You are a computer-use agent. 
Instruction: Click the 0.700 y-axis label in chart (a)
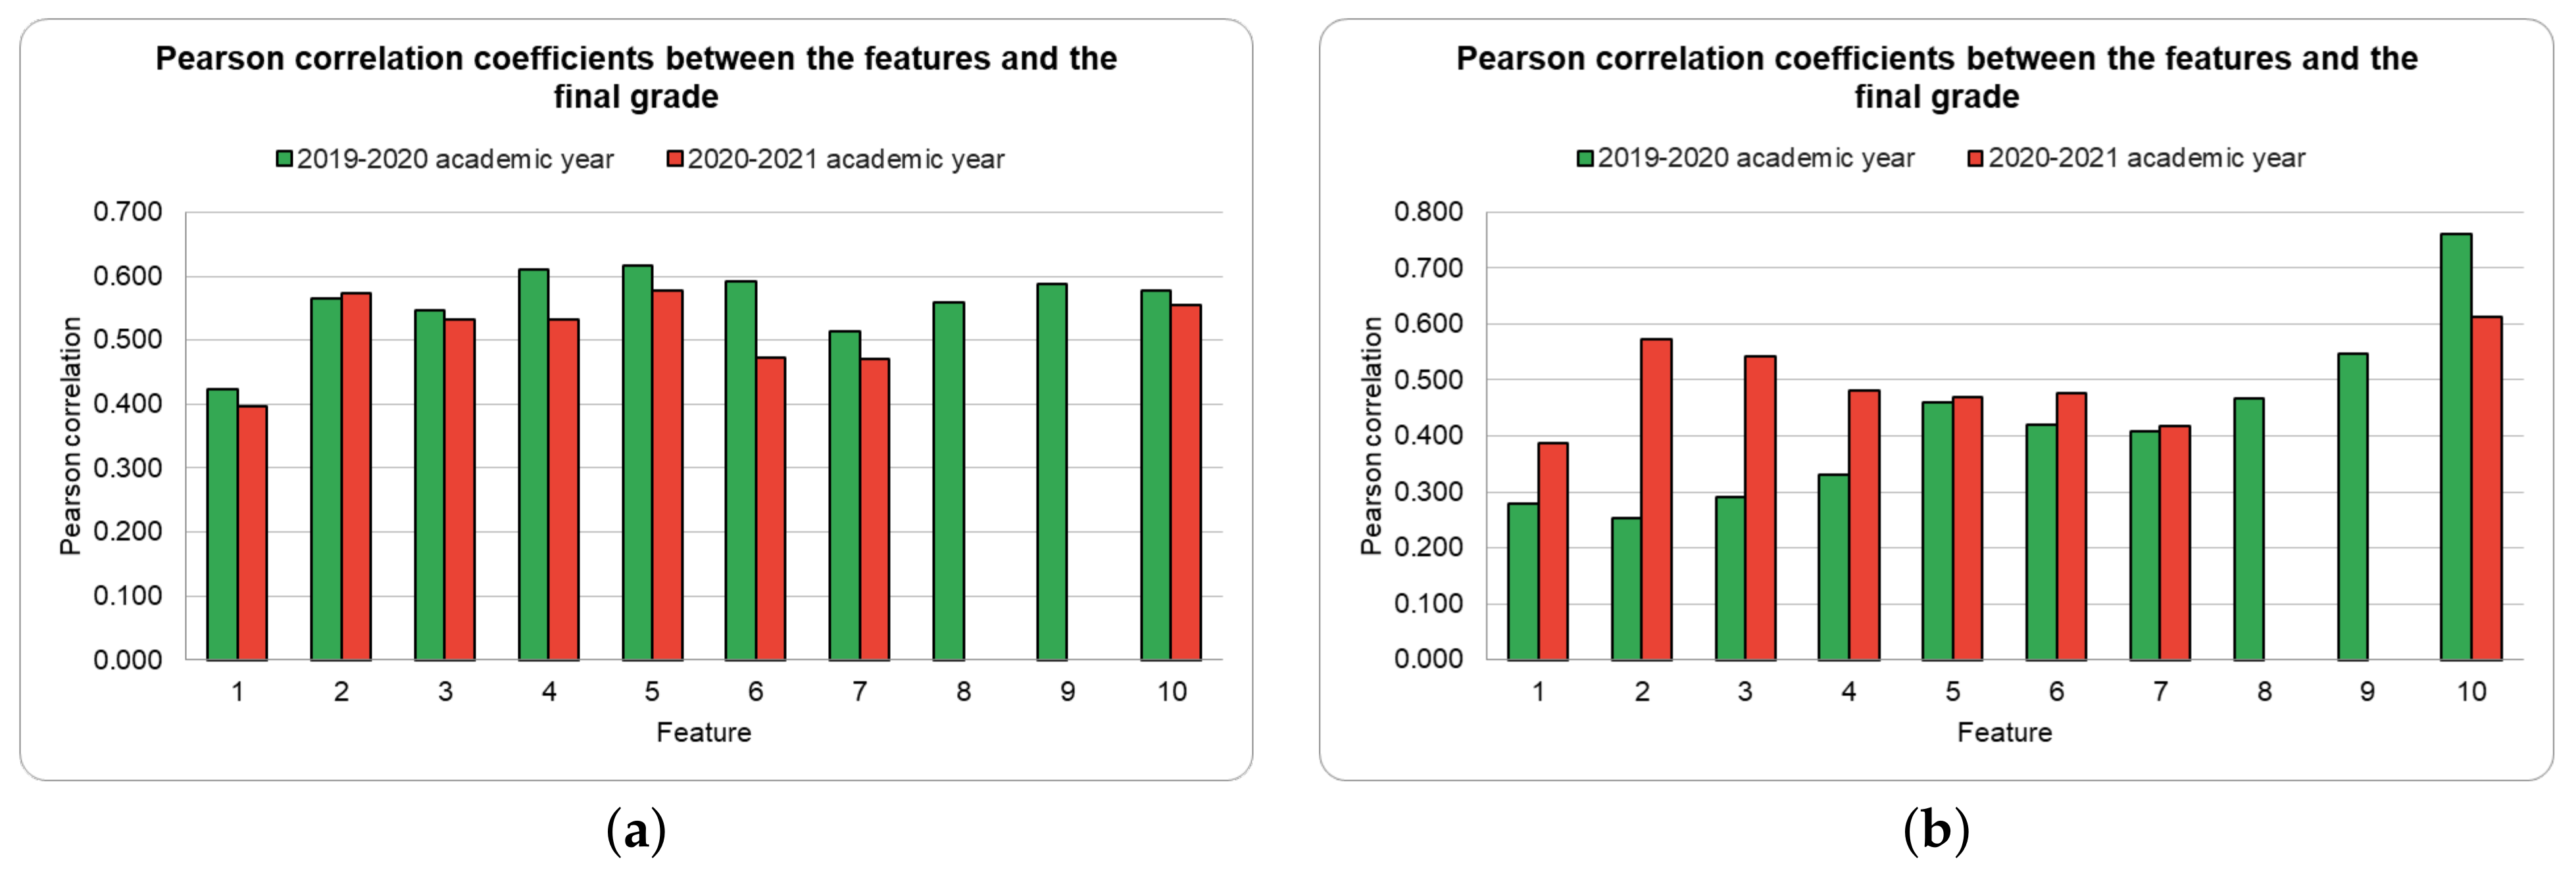click(x=127, y=212)
